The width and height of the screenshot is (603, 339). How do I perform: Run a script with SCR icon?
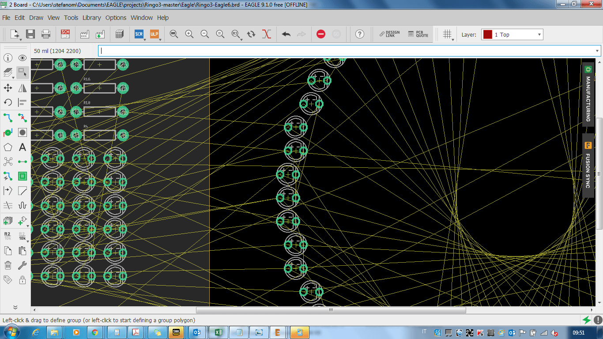point(139,34)
